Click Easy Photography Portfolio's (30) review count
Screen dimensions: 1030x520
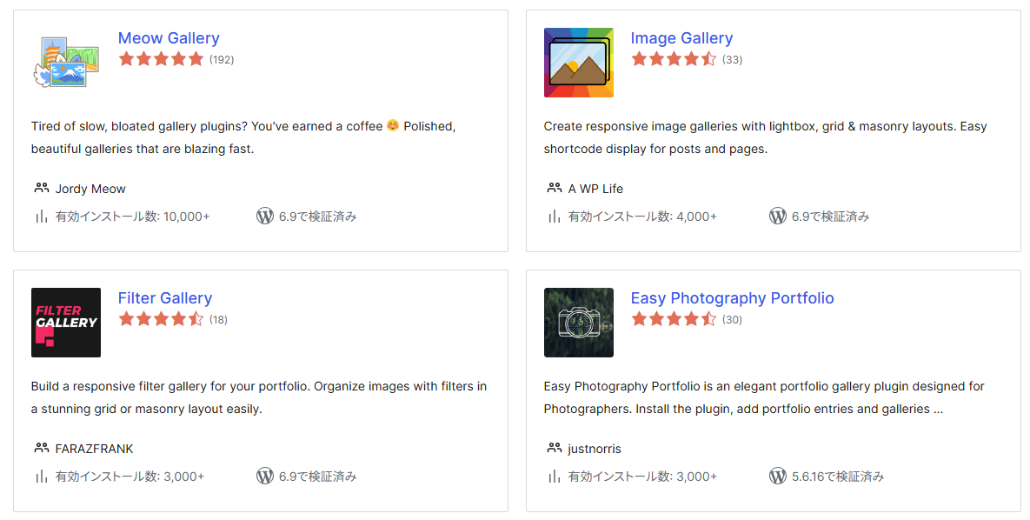point(732,320)
